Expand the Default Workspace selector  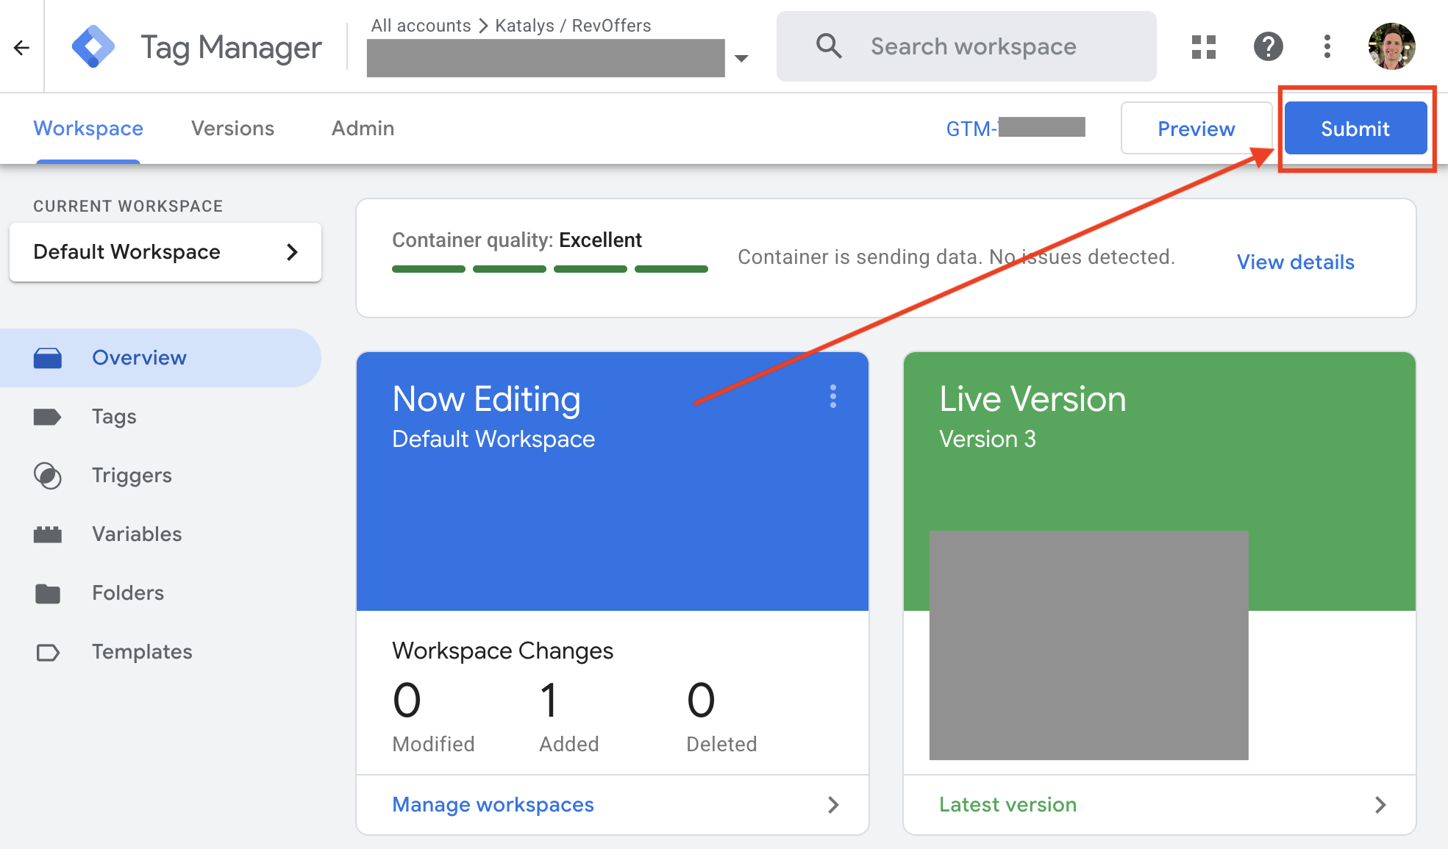click(165, 252)
